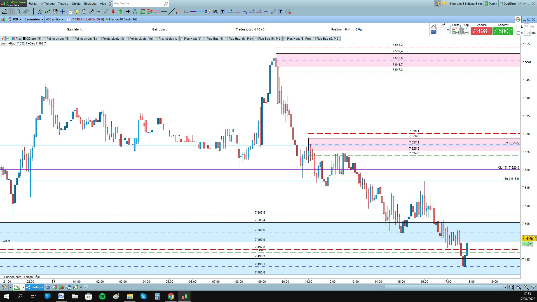Click the red-green refresh arrows icon
The height and width of the screenshot is (302, 537).
point(518,19)
